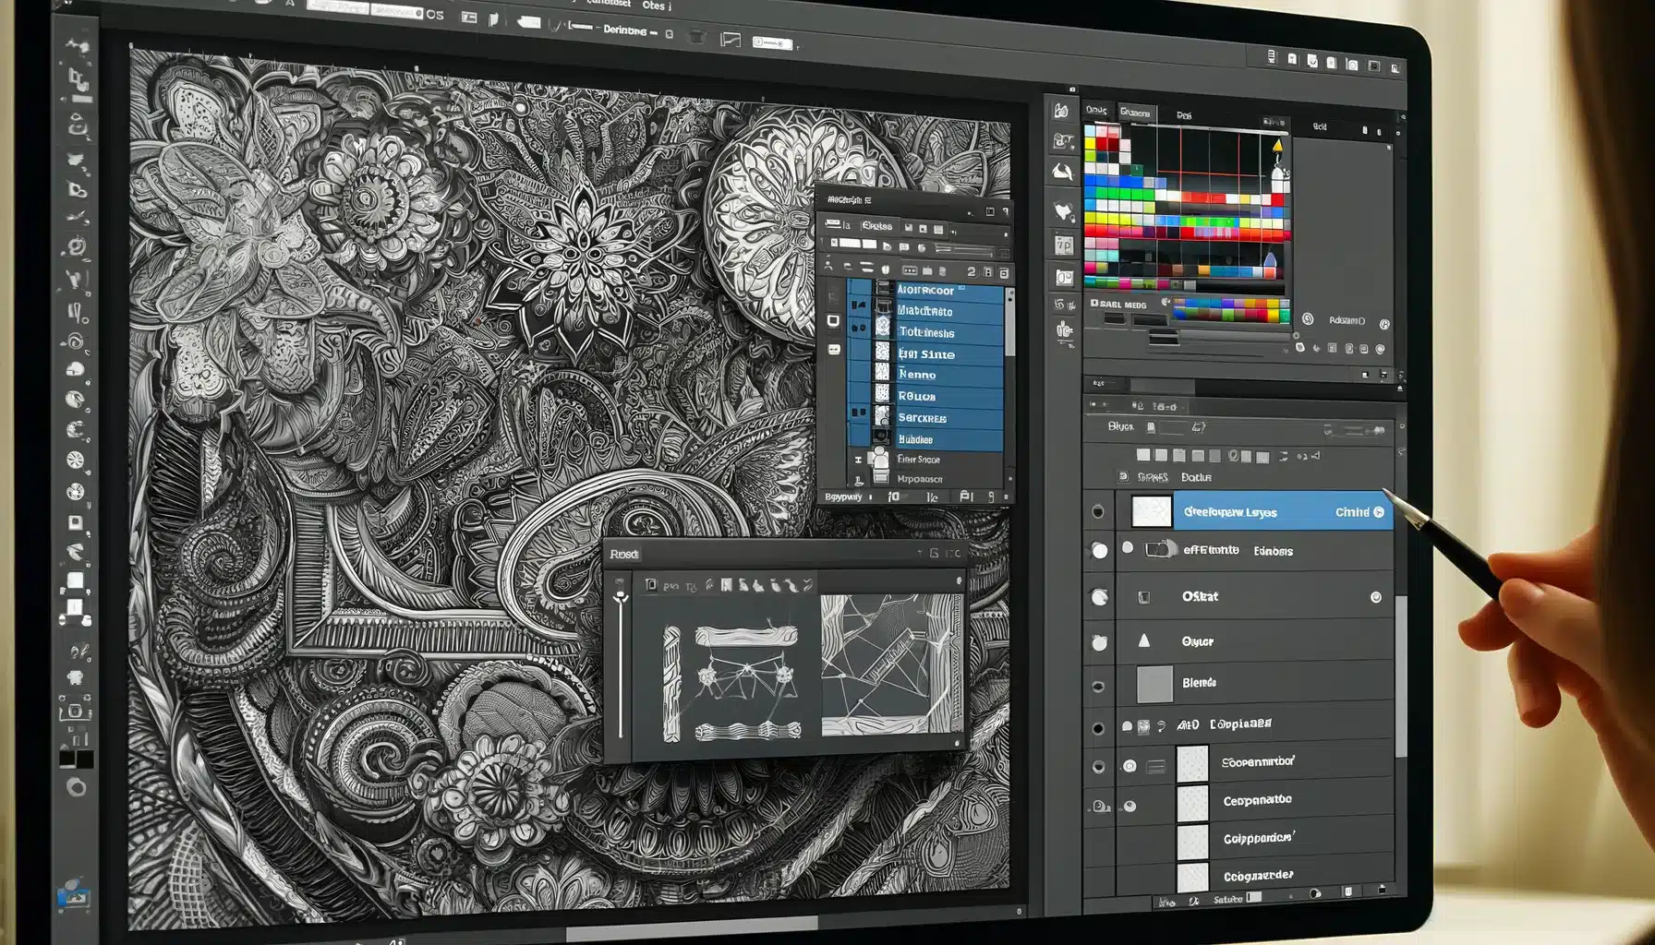This screenshot has height=945, width=1655.
Task: Hide the 'Blemds' layer
Action: (x=1098, y=686)
